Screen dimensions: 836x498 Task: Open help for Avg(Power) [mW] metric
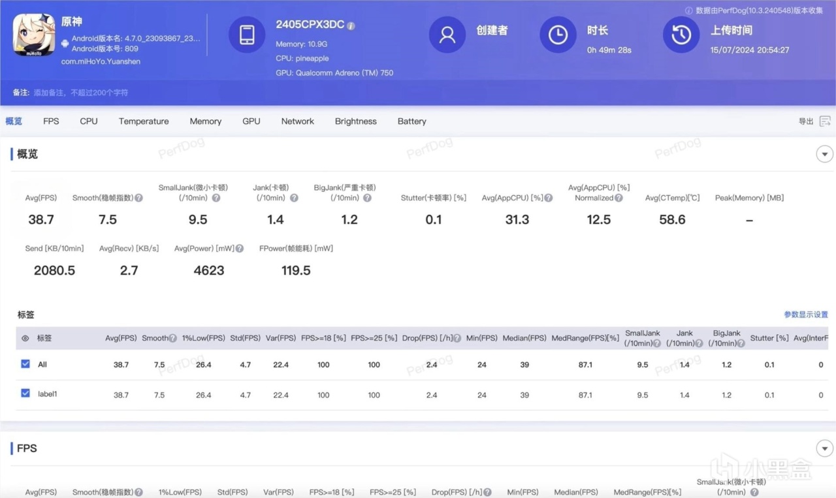240,249
